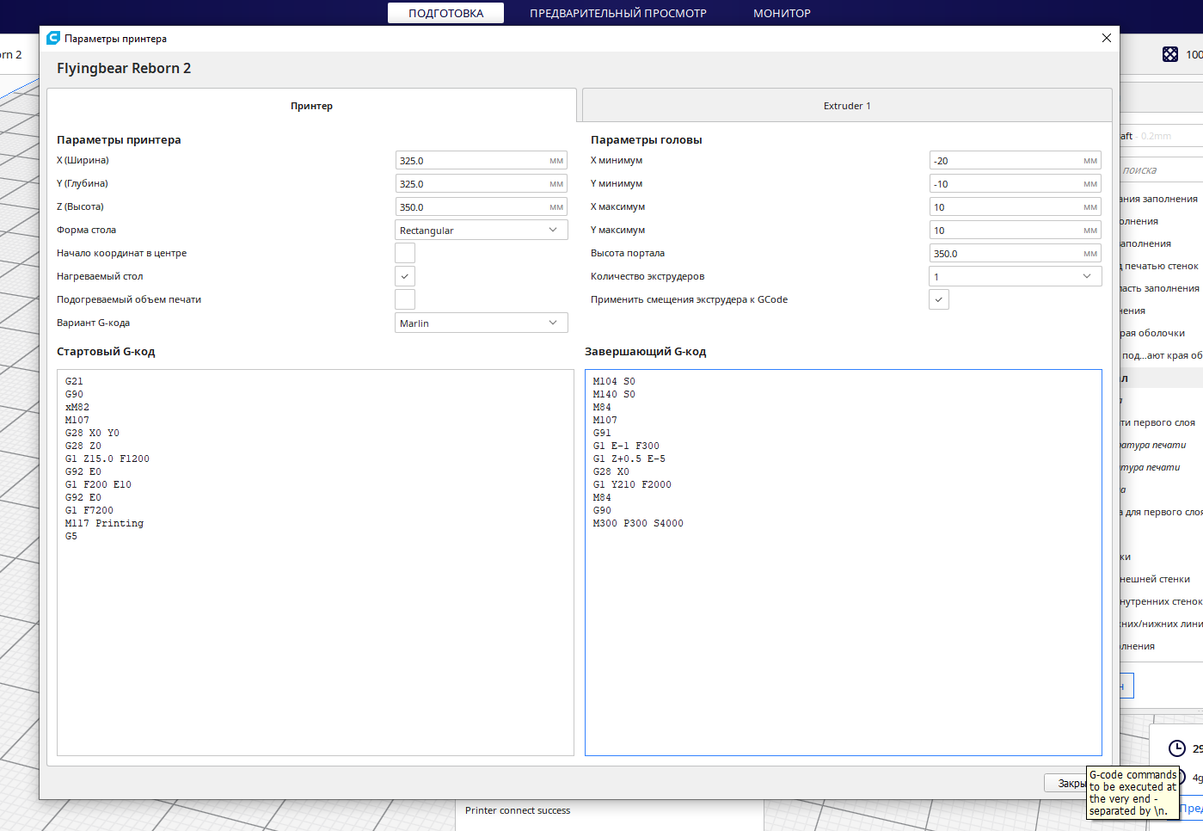
Task: Open the Форма стола dropdown
Action: pyautogui.click(x=481, y=230)
